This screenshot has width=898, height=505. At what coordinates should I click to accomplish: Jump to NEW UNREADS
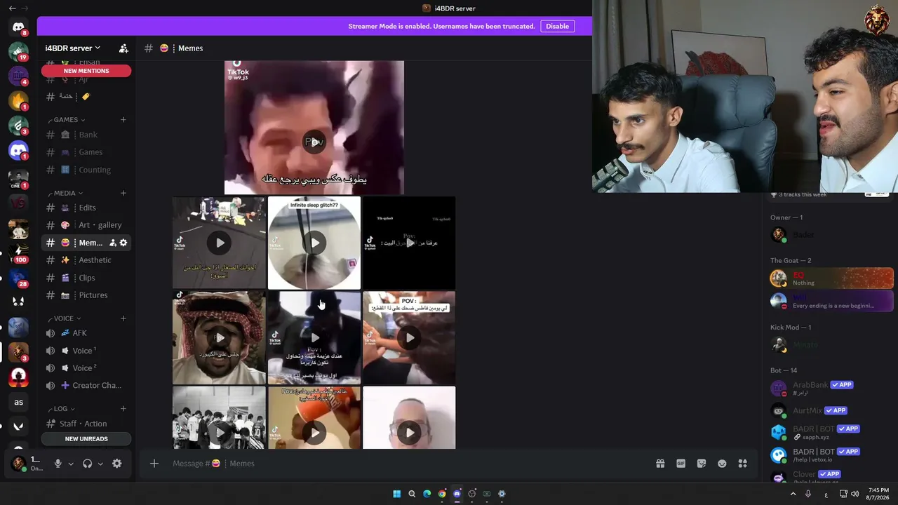click(86, 439)
